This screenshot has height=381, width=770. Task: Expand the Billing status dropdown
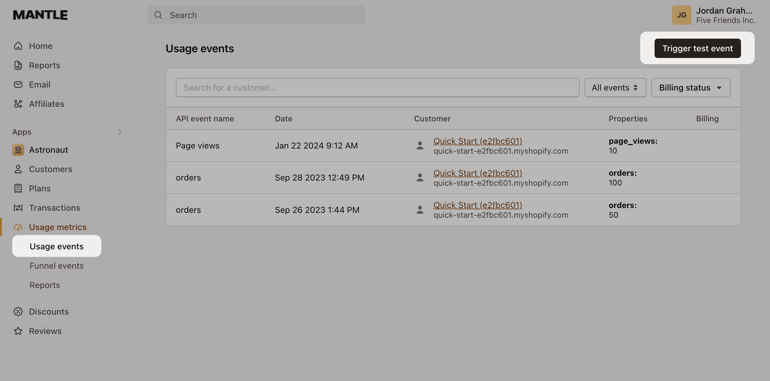(691, 87)
